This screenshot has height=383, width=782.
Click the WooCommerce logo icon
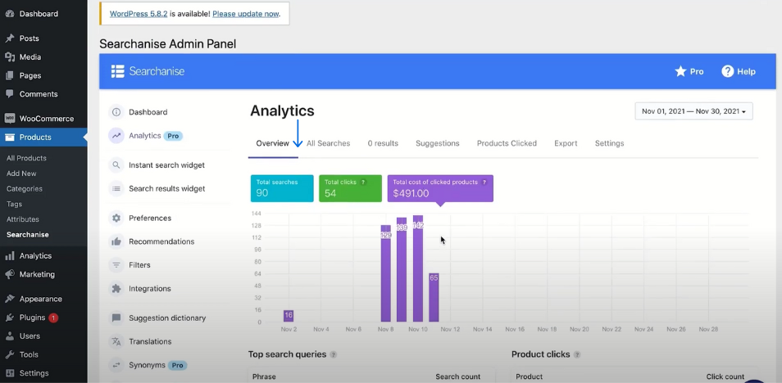point(10,119)
